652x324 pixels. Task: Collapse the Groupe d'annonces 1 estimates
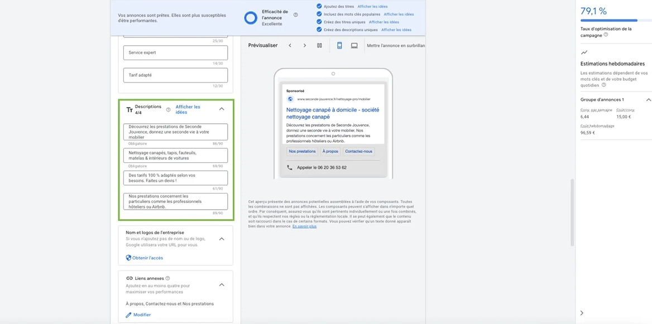(648, 100)
